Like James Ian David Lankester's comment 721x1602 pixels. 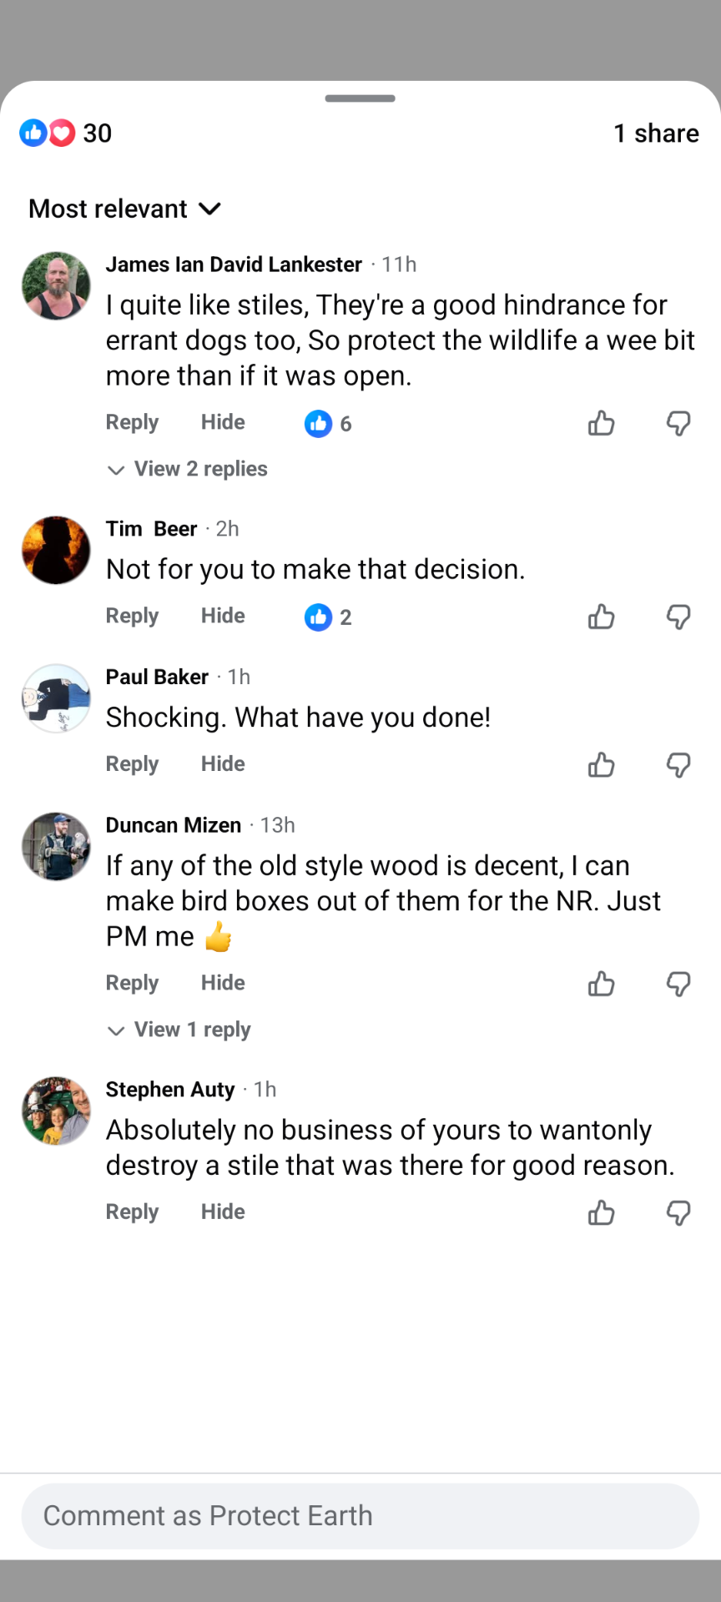(x=601, y=424)
